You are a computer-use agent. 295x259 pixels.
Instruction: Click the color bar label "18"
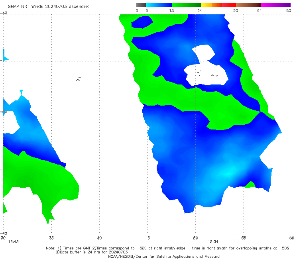tap(171, 10)
